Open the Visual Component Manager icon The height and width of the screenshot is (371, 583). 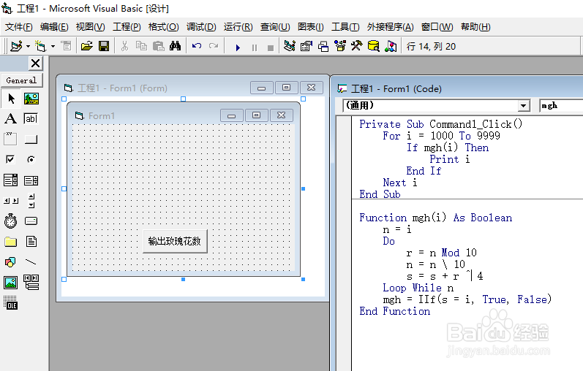click(x=391, y=47)
